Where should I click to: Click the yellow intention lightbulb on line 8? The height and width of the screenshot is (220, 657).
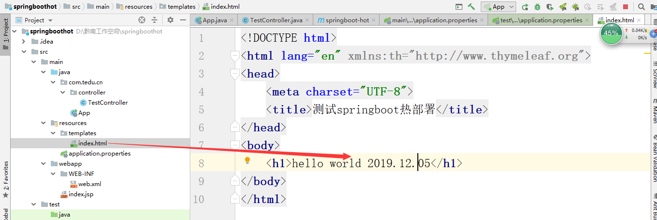[x=247, y=160]
